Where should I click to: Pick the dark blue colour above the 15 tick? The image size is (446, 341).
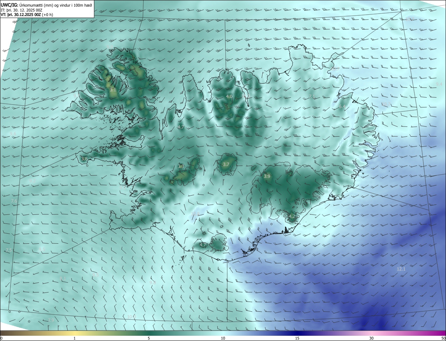297,333
